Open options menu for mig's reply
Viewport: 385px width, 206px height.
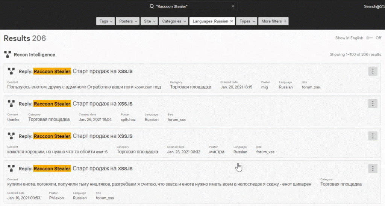tap(373, 71)
